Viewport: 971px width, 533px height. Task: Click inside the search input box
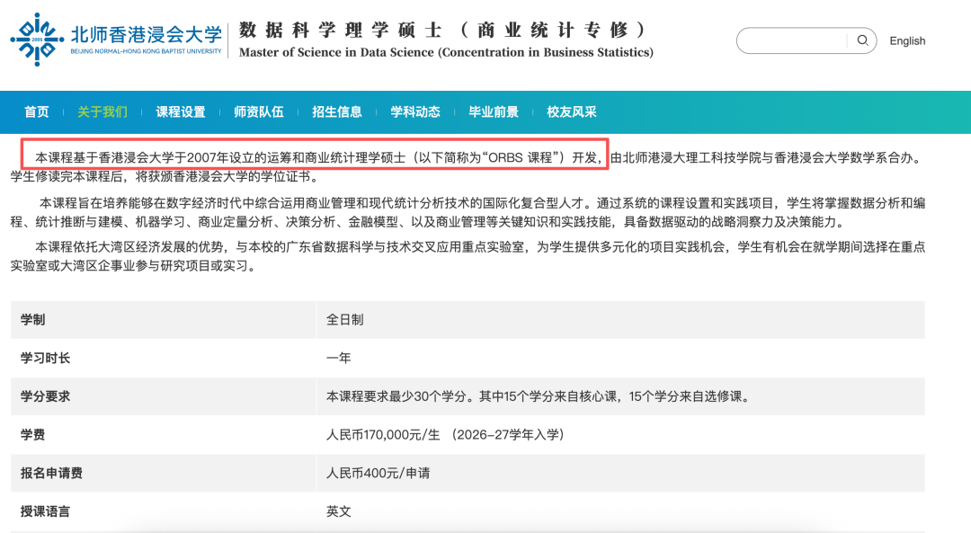[x=791, y=40]
